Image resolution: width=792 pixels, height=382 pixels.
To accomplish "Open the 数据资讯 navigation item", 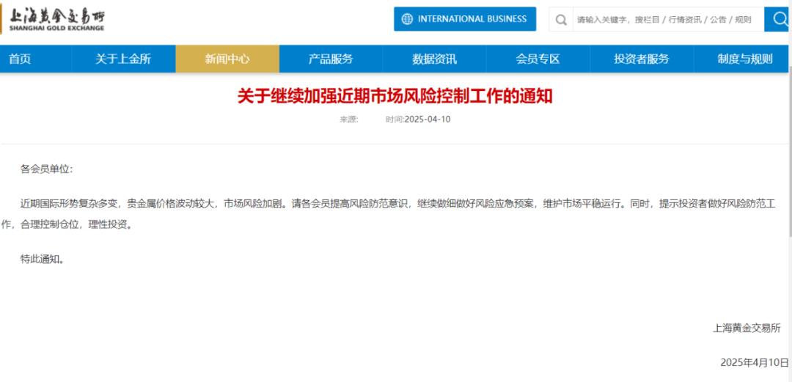I will point(434,59).
